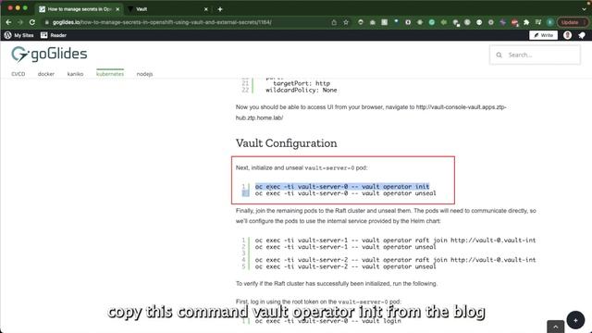Open a new tab with the plus button
Image resolution: width=592 pixels, height=333 pixels.
220,9
